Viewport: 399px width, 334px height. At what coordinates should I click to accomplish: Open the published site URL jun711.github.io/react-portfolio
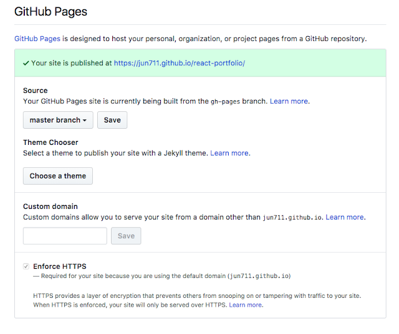pyautogui.click(x=180, y=63)
